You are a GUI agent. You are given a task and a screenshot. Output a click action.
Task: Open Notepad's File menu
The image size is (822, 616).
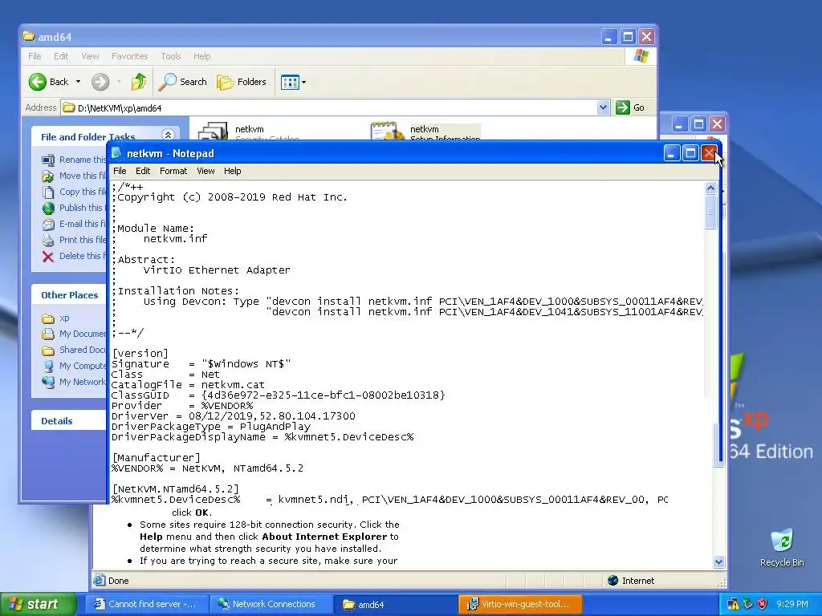120,171
